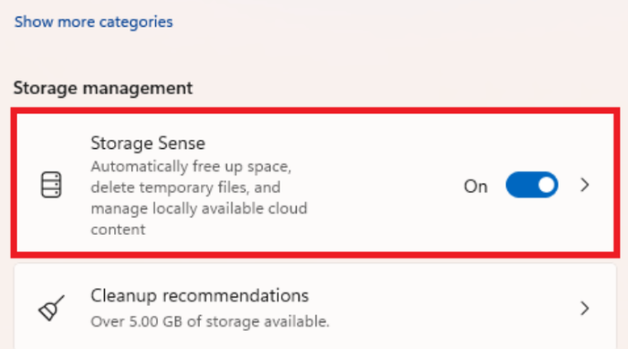Viewport: 628px width, 349px height.
Task: Select the Storage Sense title text
Action: coord(148,143)
